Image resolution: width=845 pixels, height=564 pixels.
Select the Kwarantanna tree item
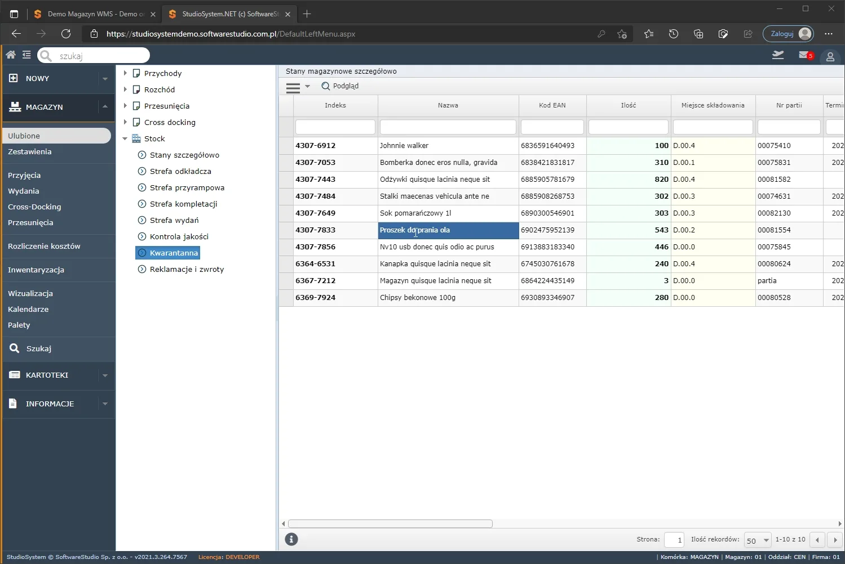pos(168,253)
